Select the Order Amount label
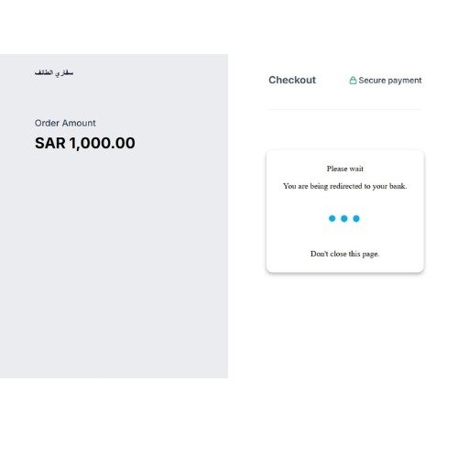This screenshot has width=458, height=458. [x=65, y=123]
